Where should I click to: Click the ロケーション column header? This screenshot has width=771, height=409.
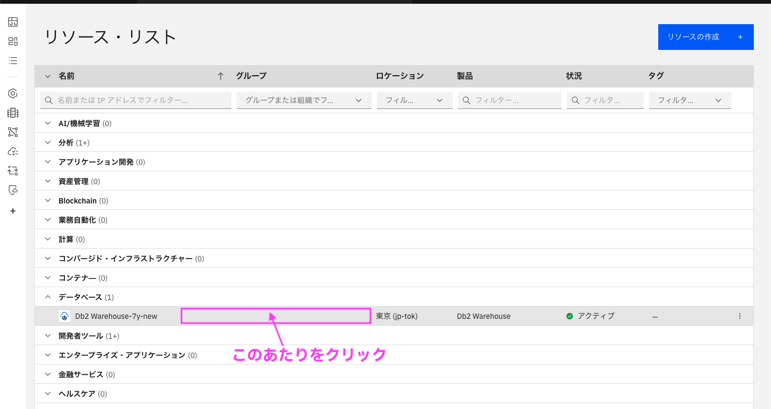400,76
